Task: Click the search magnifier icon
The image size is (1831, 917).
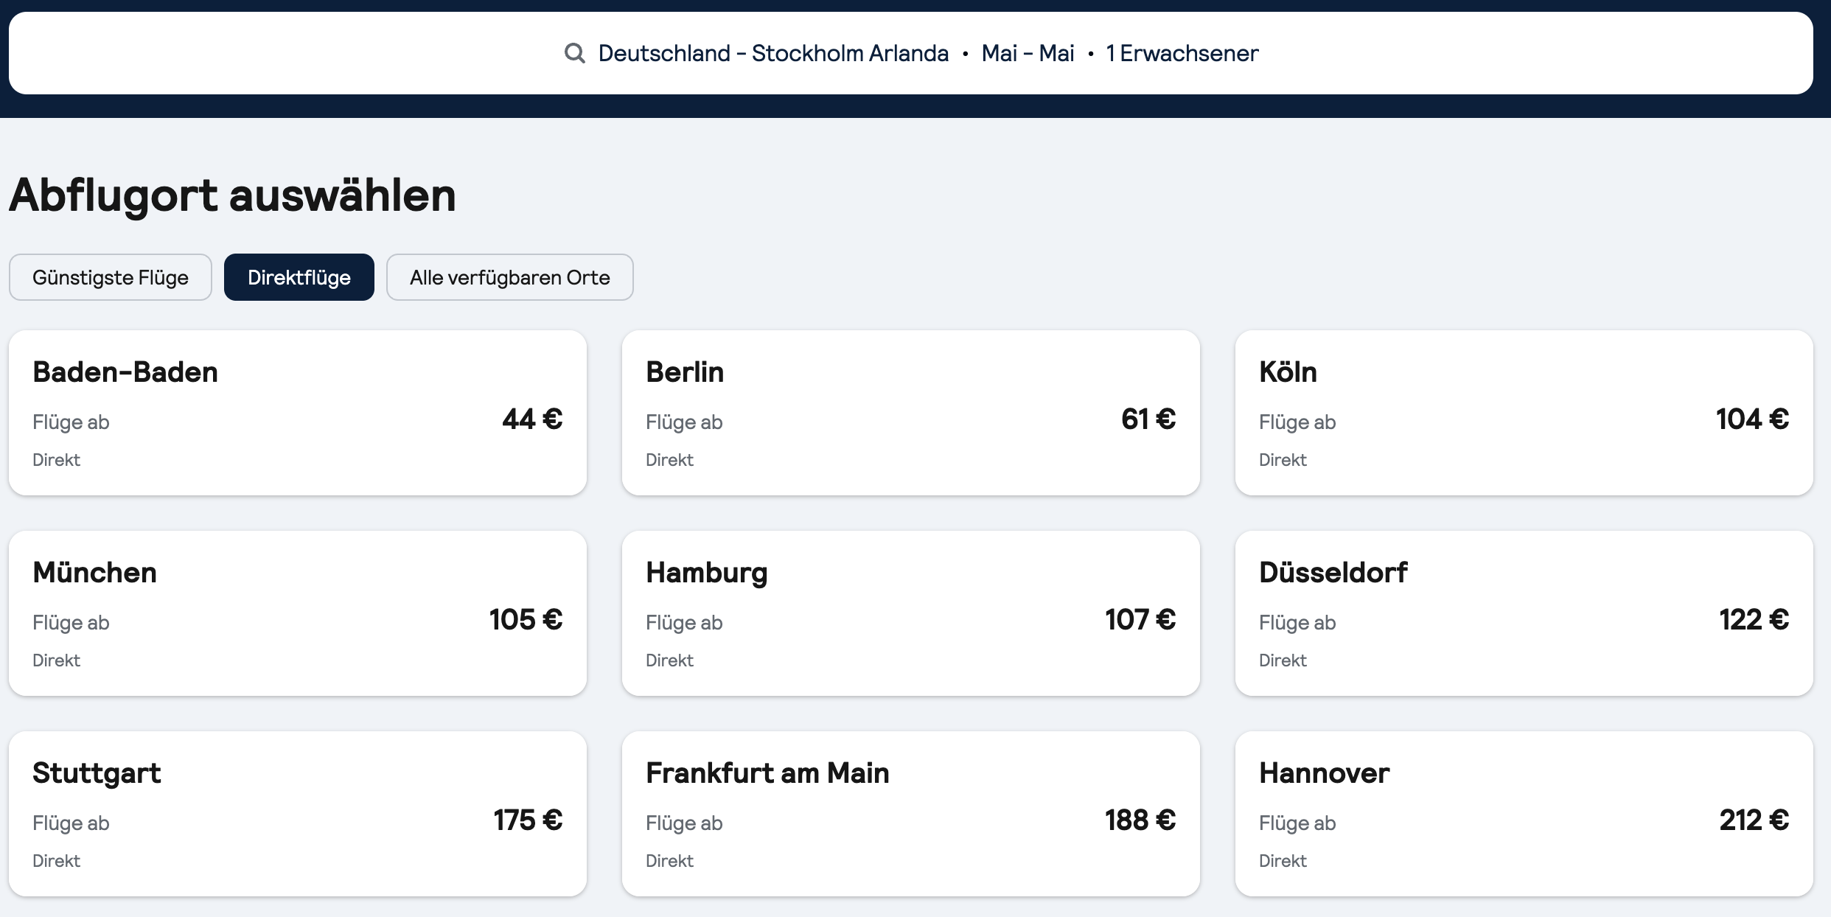Action: coord(575,53)
